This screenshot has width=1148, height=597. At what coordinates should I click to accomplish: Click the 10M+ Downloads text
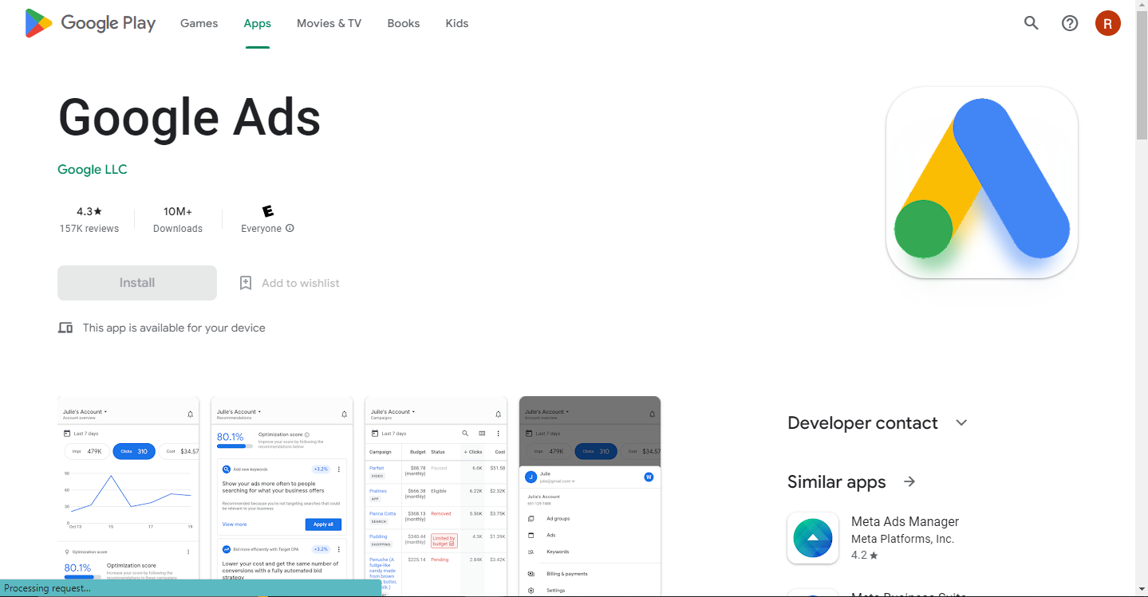point(178,220)
